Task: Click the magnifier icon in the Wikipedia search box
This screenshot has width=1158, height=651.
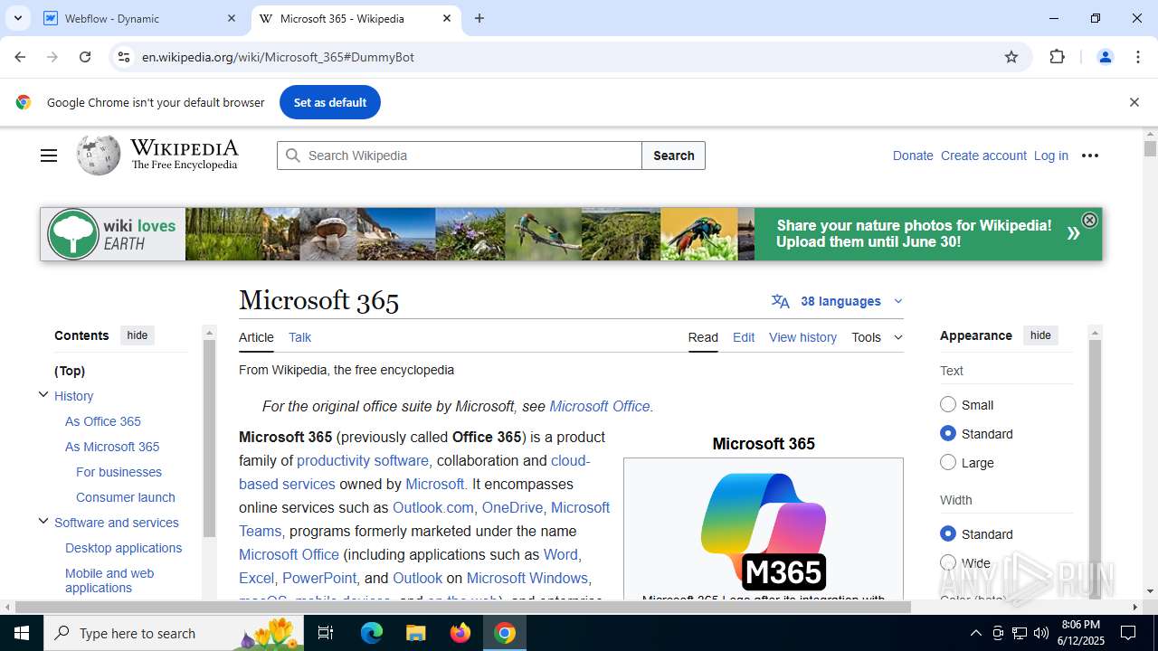Action: (x=293, y=156)
